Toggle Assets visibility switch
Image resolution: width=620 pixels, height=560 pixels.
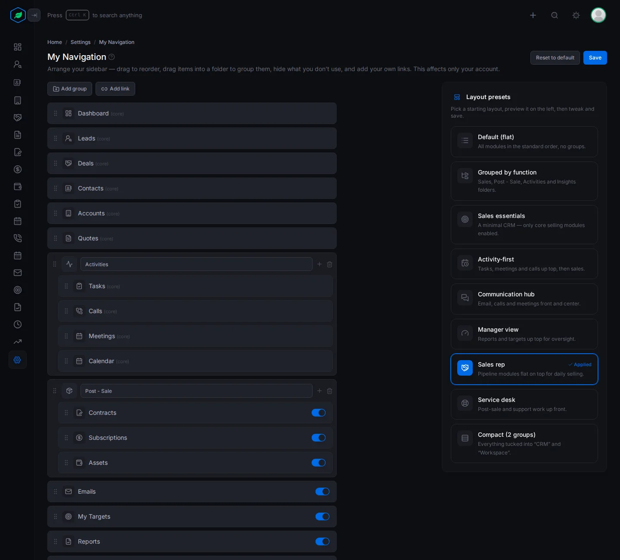[x=319, y=463]
